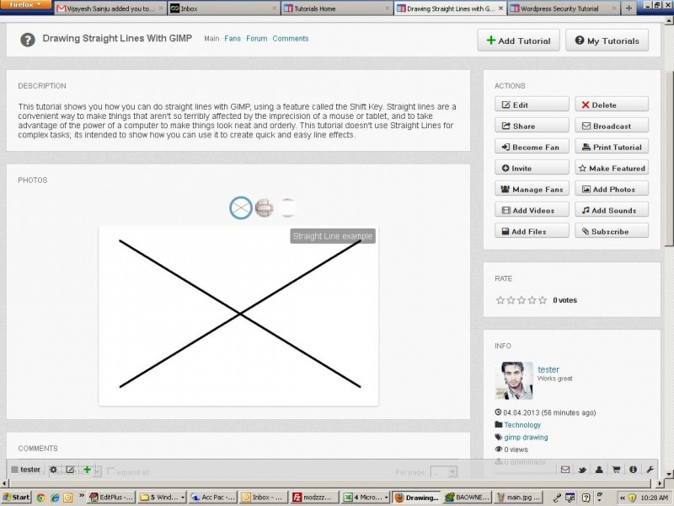Rate the tutorial one star
This screenshot has height=506, width=674.
(500, 300)
